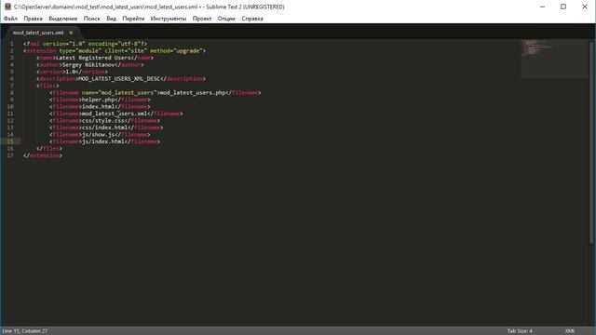Click "mod_latest_users.php" text on line 8
The height and width of the screenshot is (335, 596).
(x=193, y=93)
